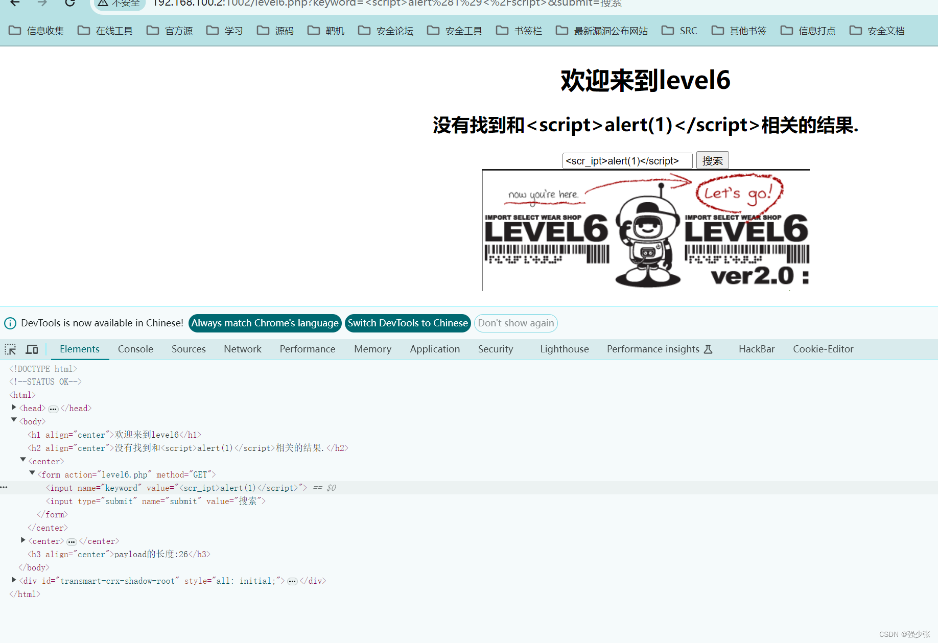Open the HackBar tab
The image size is (938, 643).
757,349
